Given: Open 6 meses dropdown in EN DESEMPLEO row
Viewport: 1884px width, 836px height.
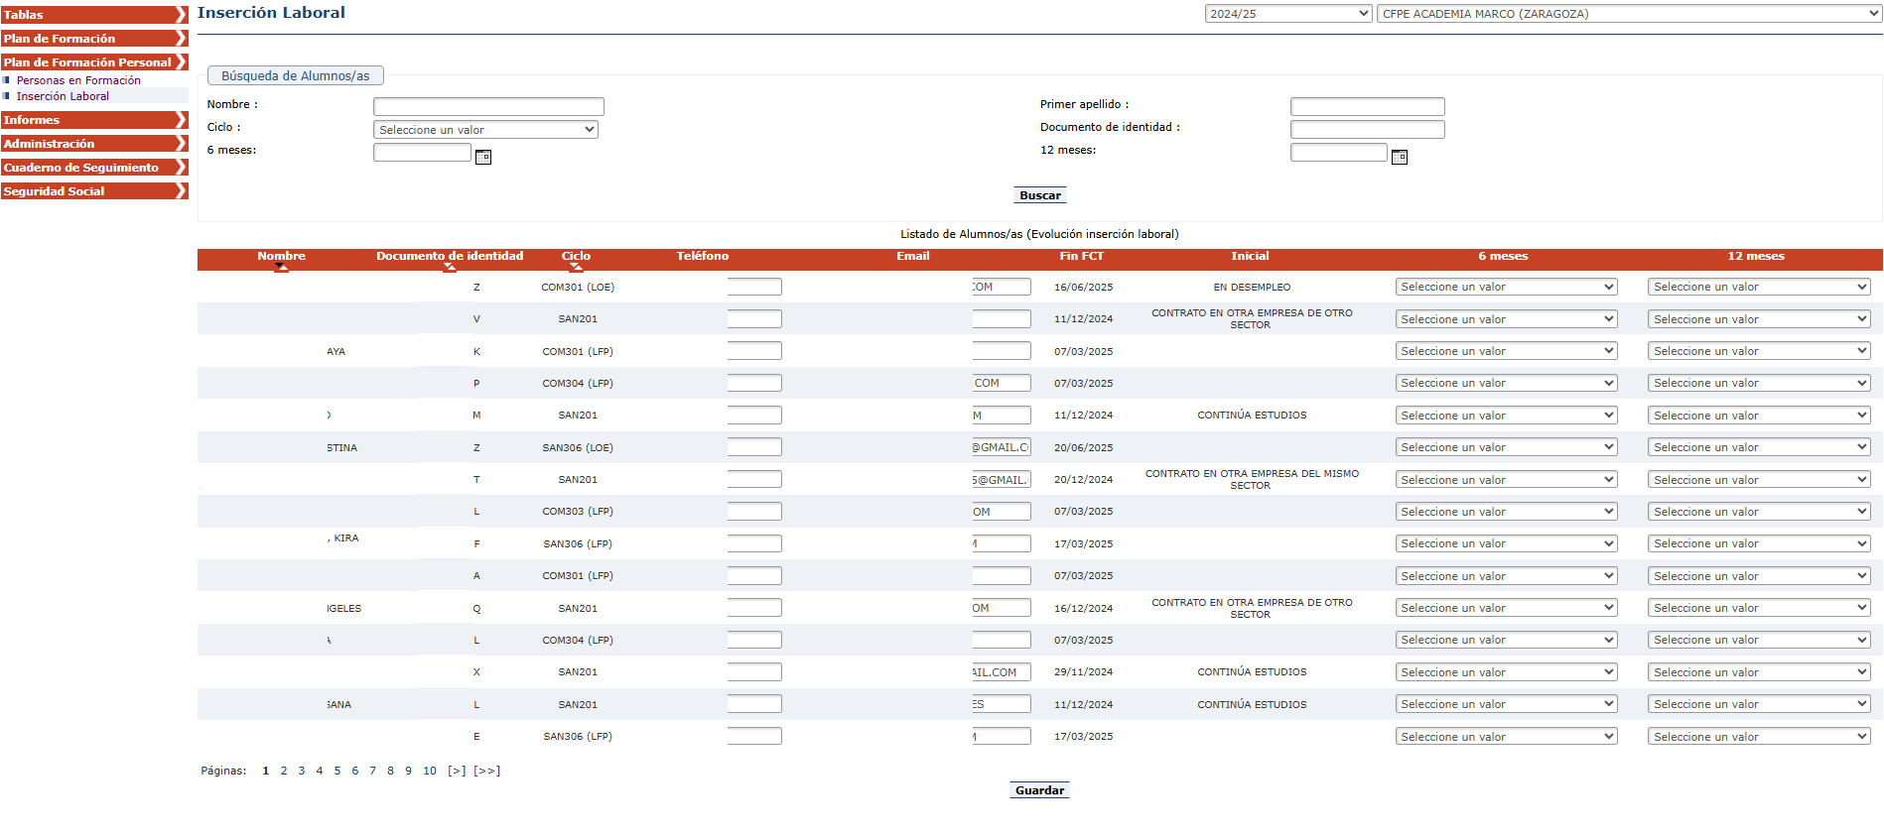Looking at the screenshot, I should tap(1506, 287).
